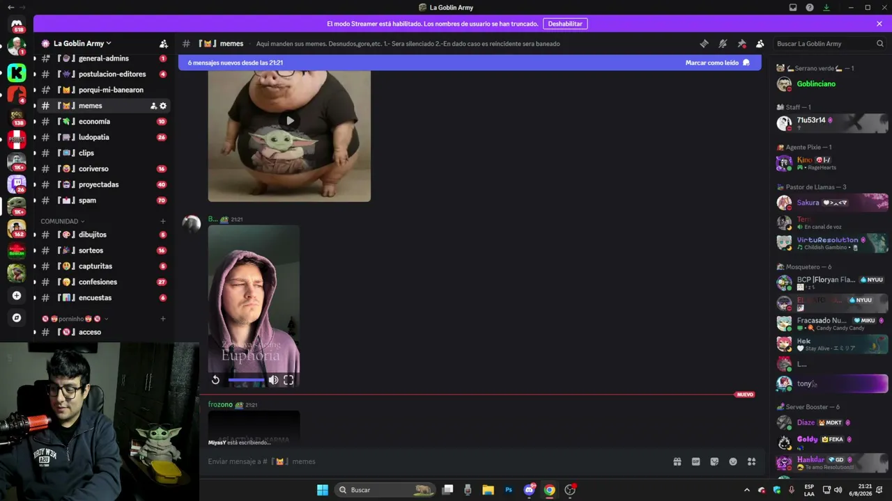
Task: Open the proyectadas channel
Action: pyautogui.click(x=103, y=184)
